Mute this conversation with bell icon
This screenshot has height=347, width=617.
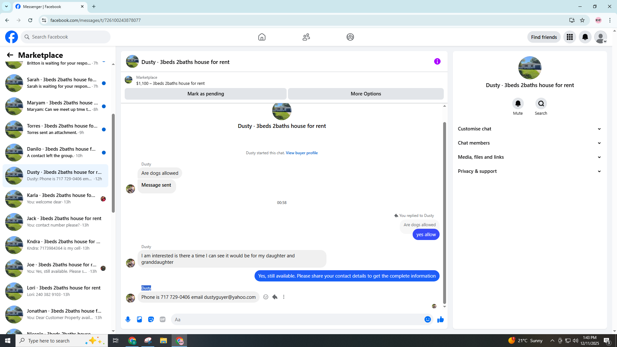coord(518,103)
